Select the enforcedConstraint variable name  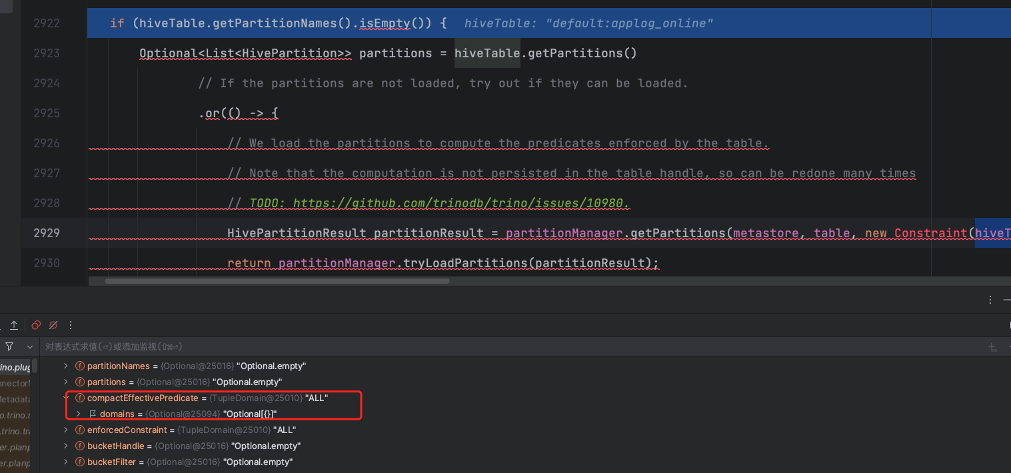pyautogui.click(x=127, y=430)
